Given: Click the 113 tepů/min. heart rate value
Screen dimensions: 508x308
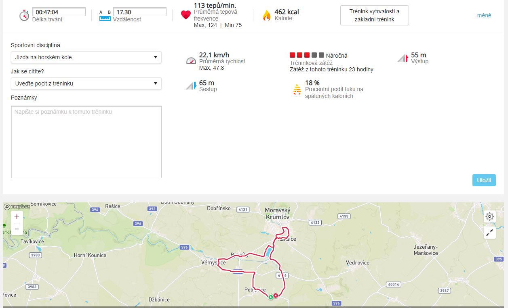Looking at the screenshot, I should click(215, 5).
